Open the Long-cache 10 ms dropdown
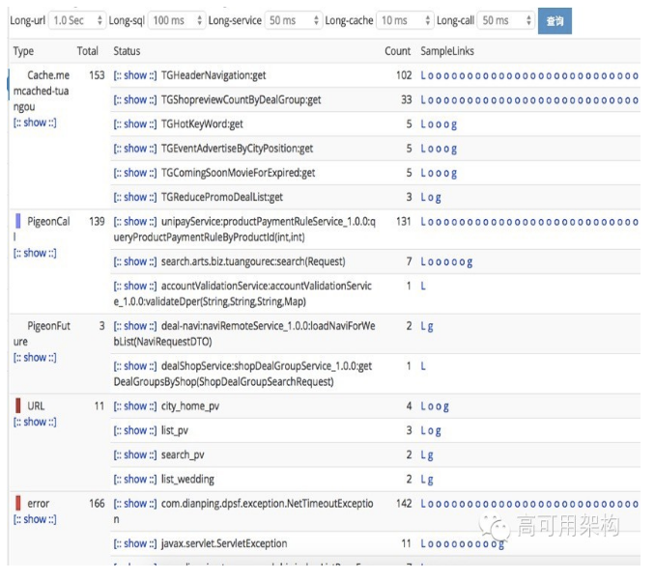 (x=405, y=20)
